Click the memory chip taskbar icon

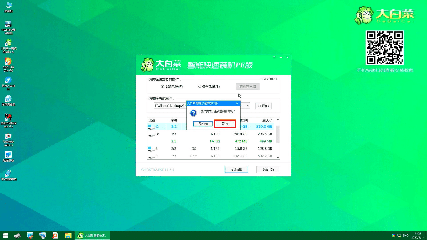[18, 235]
